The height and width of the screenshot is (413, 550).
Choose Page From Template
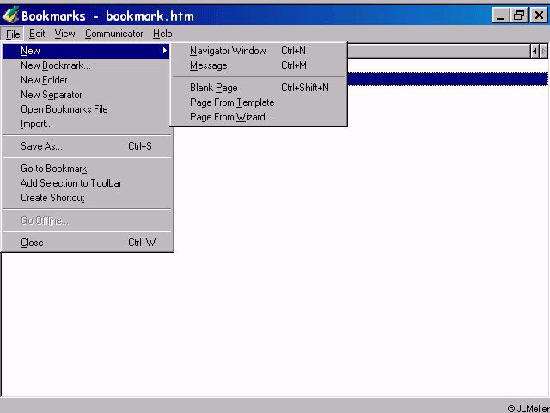[259, 102]
